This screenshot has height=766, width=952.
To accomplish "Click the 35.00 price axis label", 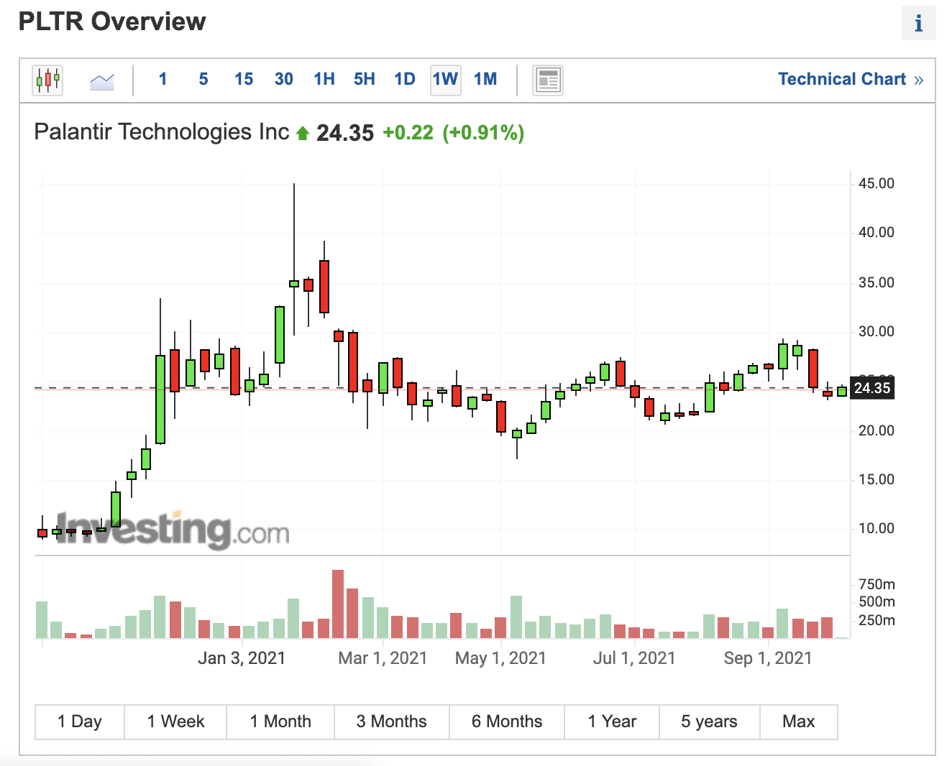I will (x=877, y=282).
